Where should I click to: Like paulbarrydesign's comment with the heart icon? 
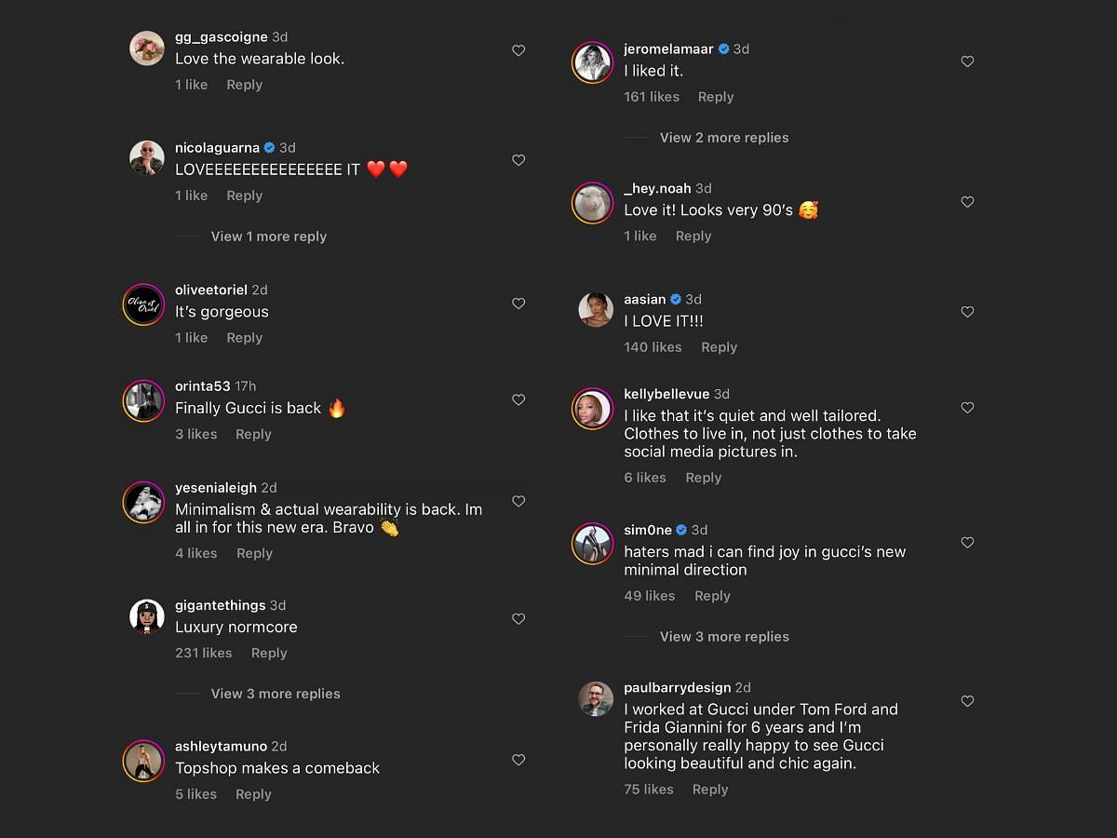tap(967, 701)
